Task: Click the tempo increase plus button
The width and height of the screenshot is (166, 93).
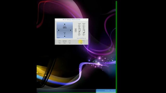Action: click(75, 29)
